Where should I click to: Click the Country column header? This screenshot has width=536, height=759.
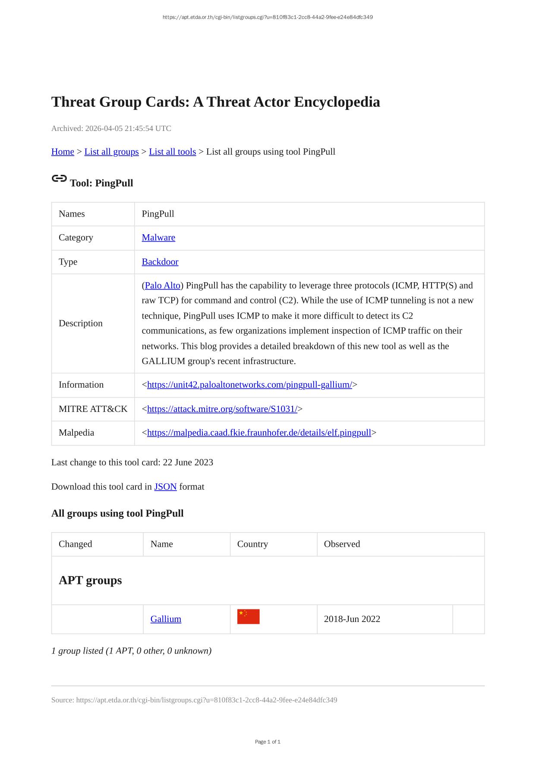pyautogui.click(x=252, y=544)
